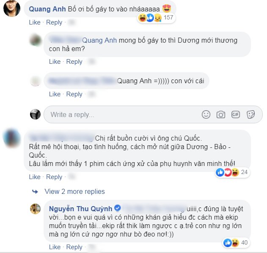View the 157 reactions on Quang Anh's comment
Screen dimensions: 267x253
156,18
